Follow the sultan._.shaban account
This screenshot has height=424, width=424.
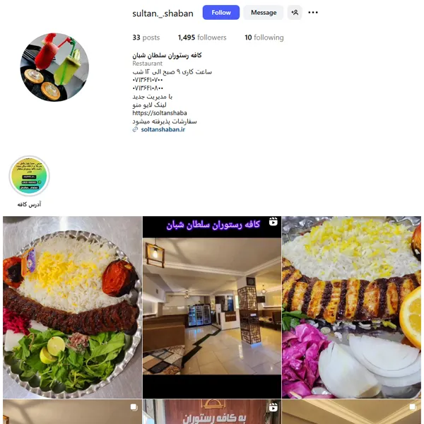coord(221,13)
